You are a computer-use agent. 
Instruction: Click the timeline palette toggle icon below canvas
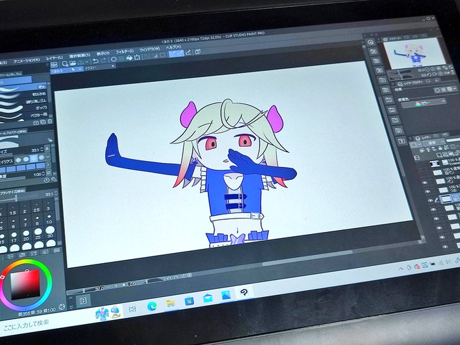83,301
